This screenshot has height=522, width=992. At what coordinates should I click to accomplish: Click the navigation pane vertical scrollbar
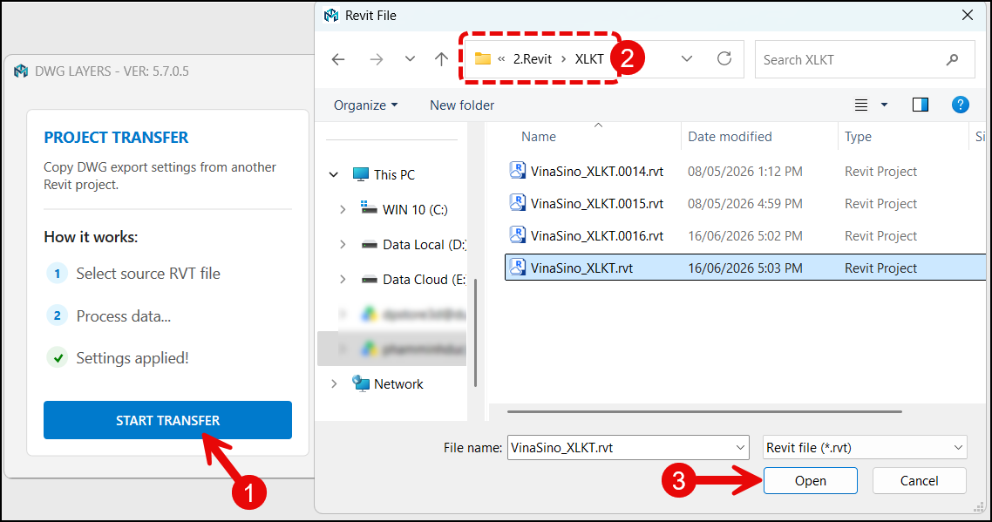(475, 332)
